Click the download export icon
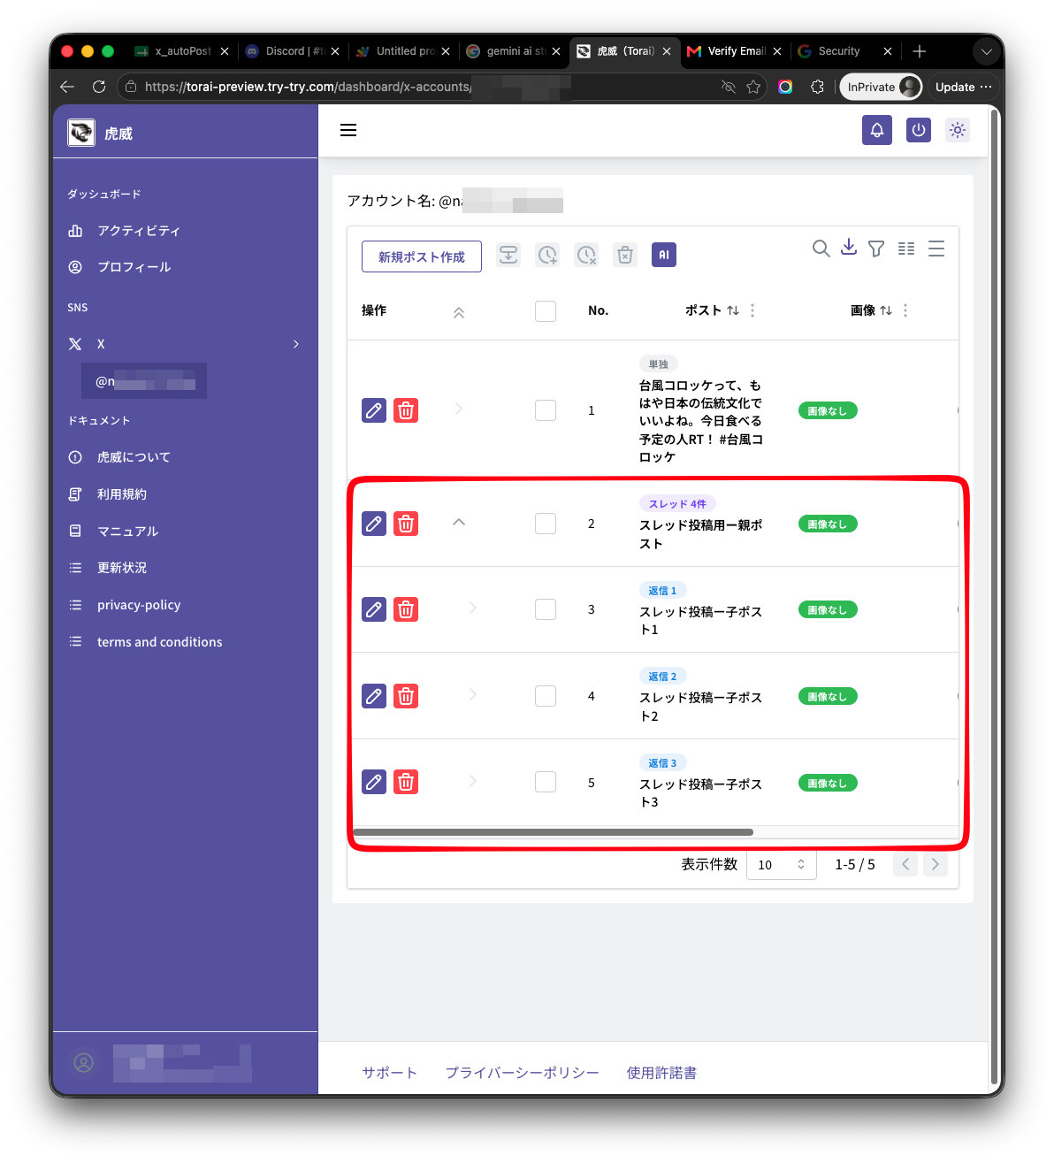The height and width of the screenshot is (1163, 1054). [849, 248]
